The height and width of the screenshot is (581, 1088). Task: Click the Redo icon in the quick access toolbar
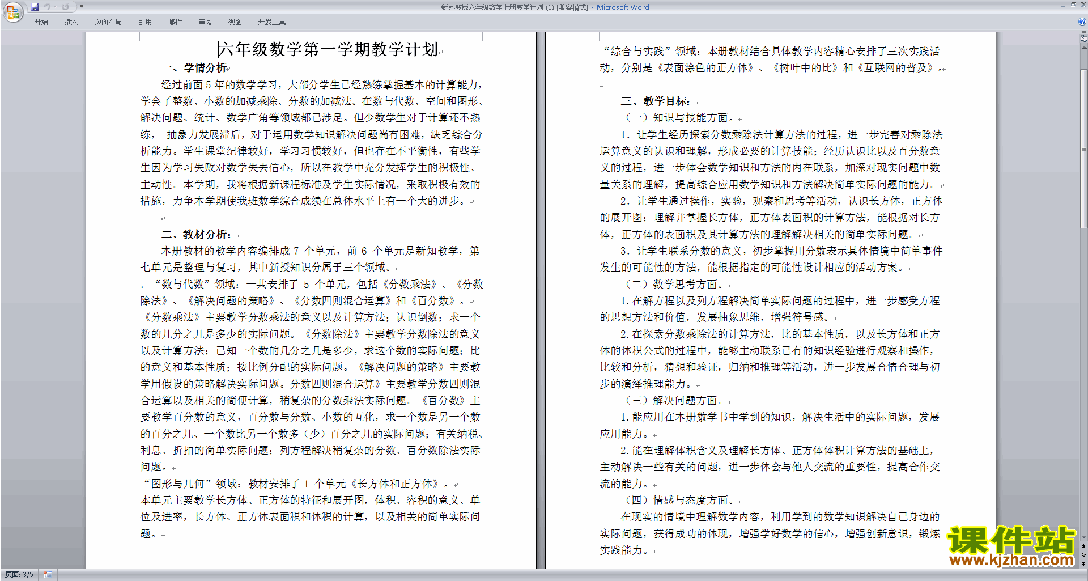tap(65, 7)
